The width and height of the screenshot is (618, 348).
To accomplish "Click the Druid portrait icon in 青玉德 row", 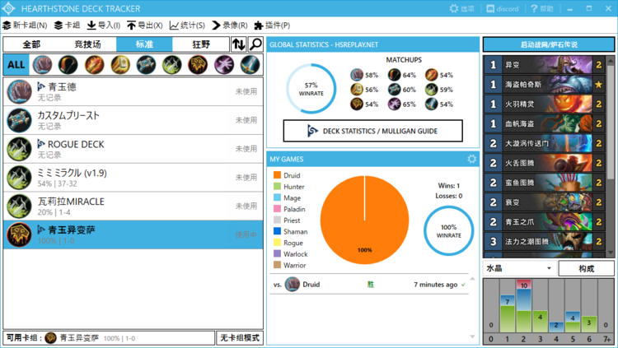I will [19, 91].
